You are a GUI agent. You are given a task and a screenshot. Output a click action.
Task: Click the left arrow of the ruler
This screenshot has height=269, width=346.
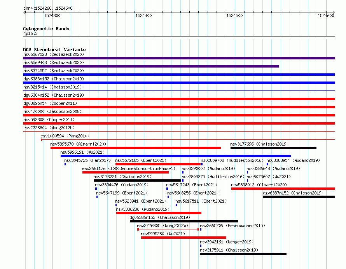[24, 12]
